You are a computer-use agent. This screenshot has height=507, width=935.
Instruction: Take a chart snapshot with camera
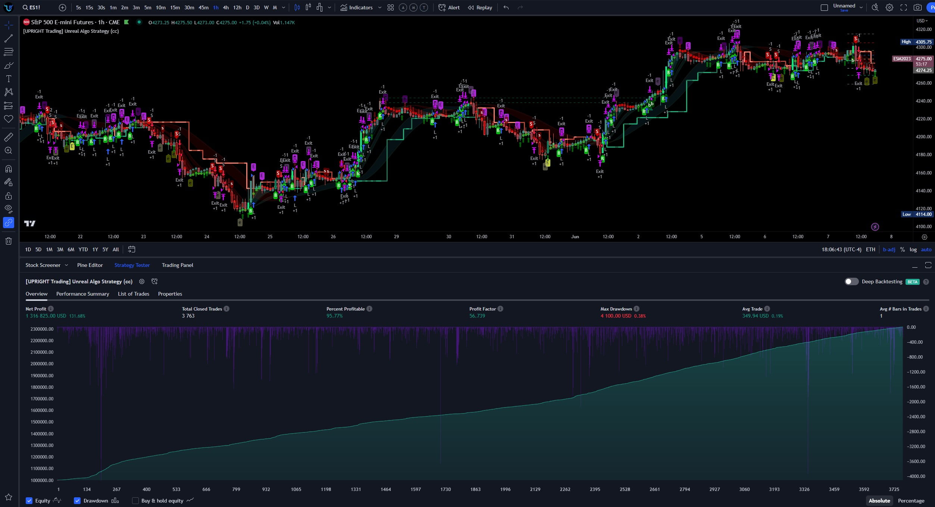917,7
